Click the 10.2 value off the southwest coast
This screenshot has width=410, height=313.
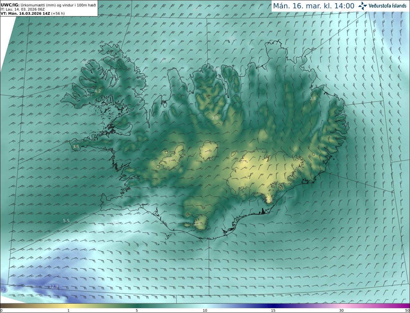pos(115,223)
